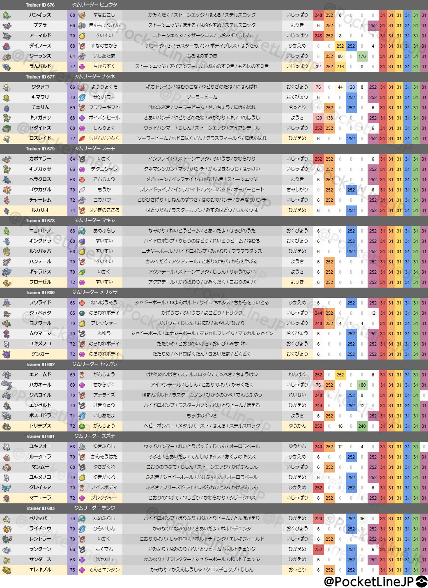The height and width of the screenshot is (588, 428).
Task: Click the ワタッコ Pokémon sprite
Action: [7, 87]
